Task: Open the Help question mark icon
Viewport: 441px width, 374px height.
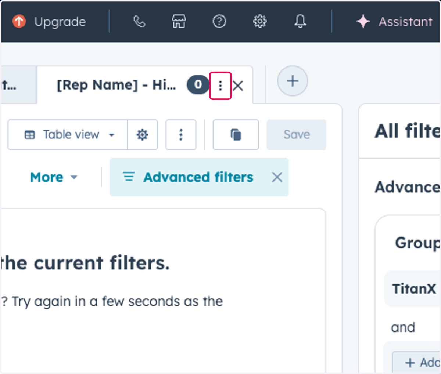Action: pyautogui.click(x=219, y=21)
